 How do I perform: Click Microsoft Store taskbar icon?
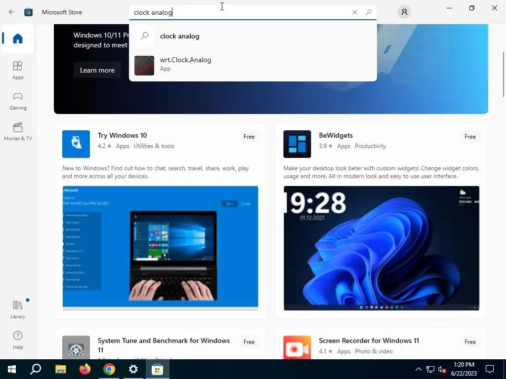tap(158, 369)
